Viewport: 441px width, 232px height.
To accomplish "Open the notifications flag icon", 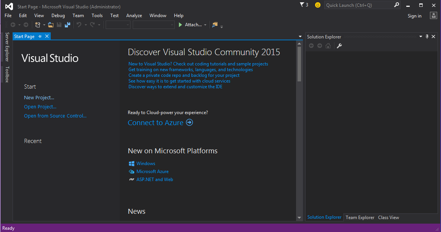I will [x=303, y=5].
